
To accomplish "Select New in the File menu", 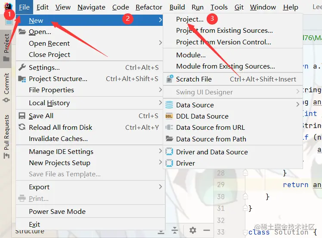I will [x=90, y=20].
